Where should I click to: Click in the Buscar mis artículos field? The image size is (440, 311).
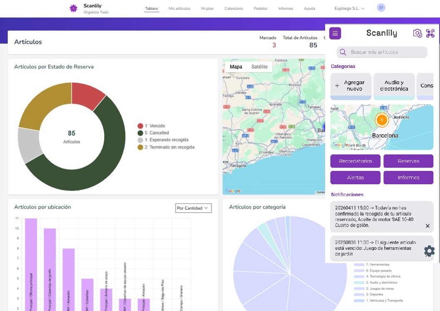coord(382,52)
